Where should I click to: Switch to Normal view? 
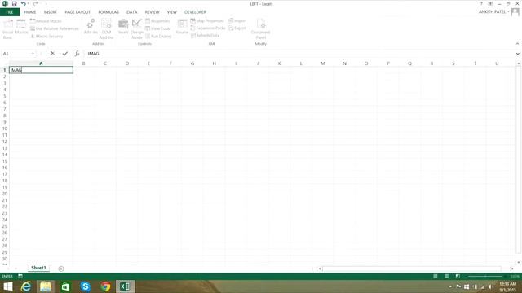(435, 276)
